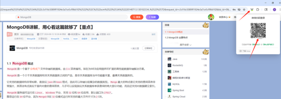Focus the CSDN search box containing MongoDB
Image resolution: width=281 pixels, height=99 pixels.
[71, 17]
